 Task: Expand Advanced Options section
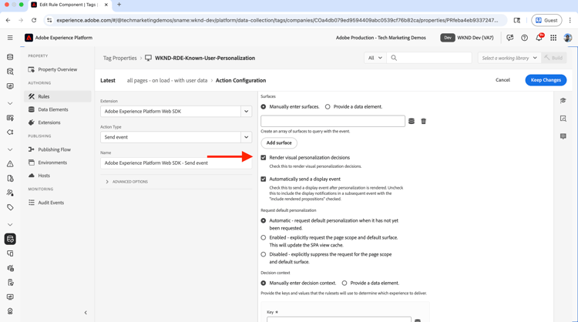pos(127,182)
